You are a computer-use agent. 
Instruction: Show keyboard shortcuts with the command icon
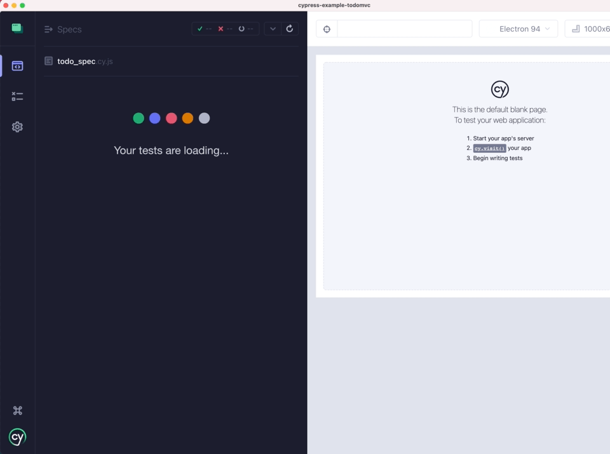point(17,411)
